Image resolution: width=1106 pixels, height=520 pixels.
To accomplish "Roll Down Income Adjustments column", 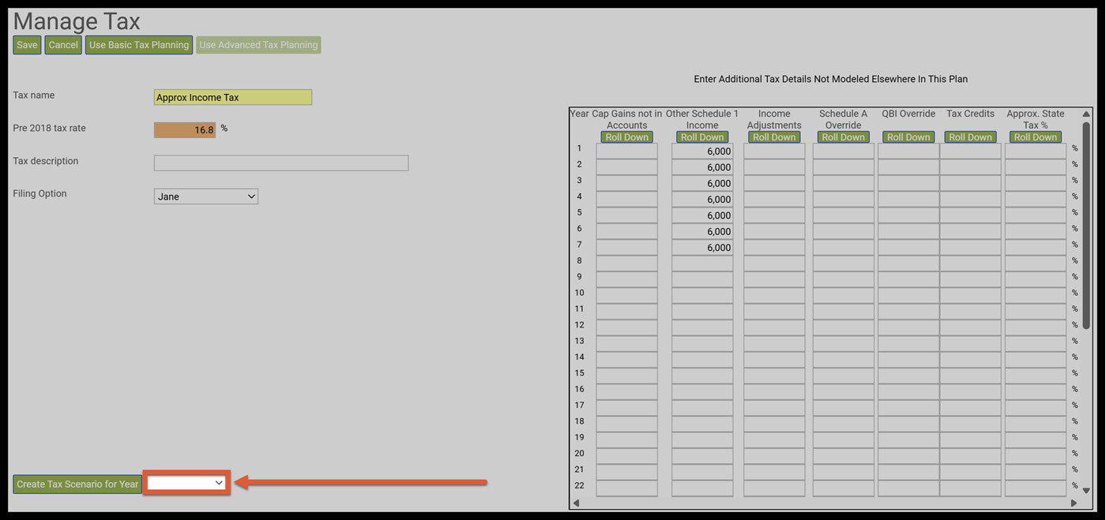I will 774,137.
